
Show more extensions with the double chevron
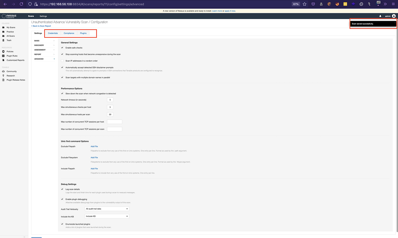pos(385,4)
